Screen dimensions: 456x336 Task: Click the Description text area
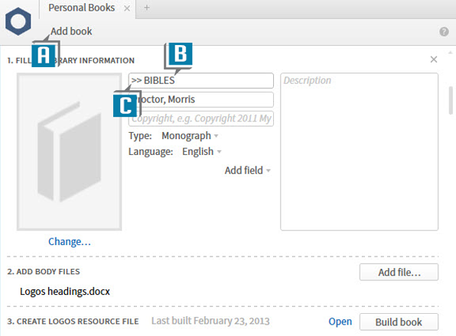[359, 152]
